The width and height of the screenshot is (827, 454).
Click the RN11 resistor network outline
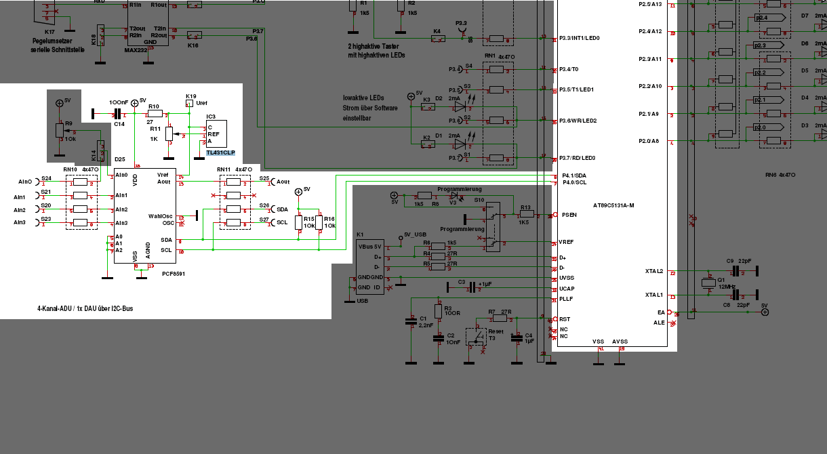tap(235, 202)
